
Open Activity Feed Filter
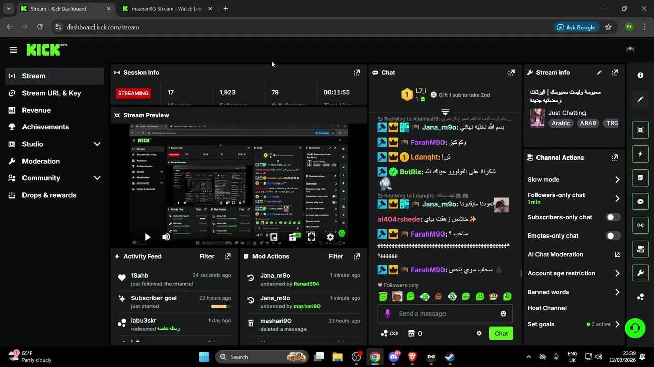click(x=206, y=257)
